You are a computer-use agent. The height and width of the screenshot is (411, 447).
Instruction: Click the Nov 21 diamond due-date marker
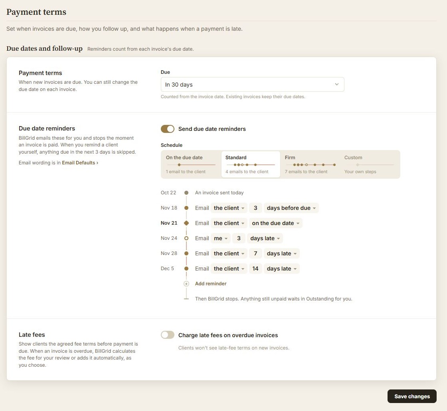pos(186,223)
